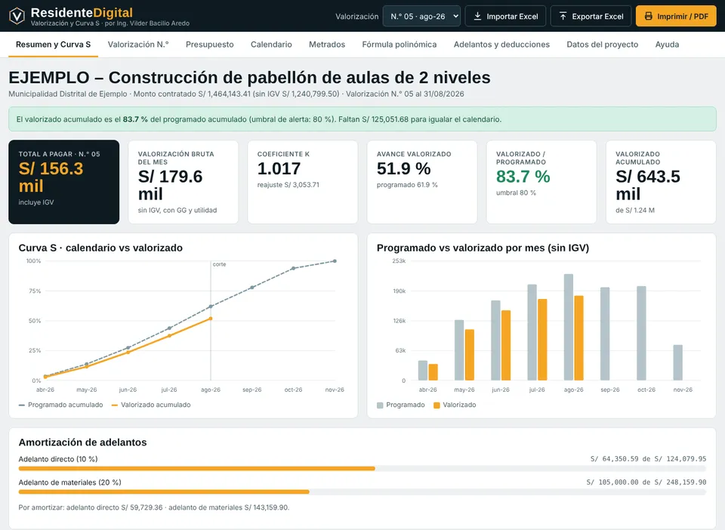Image resolution: width=725 pixels, height=530 pixels.
Task: Click the project title starting with EJEMPLO
Action: tap(250, 77)
